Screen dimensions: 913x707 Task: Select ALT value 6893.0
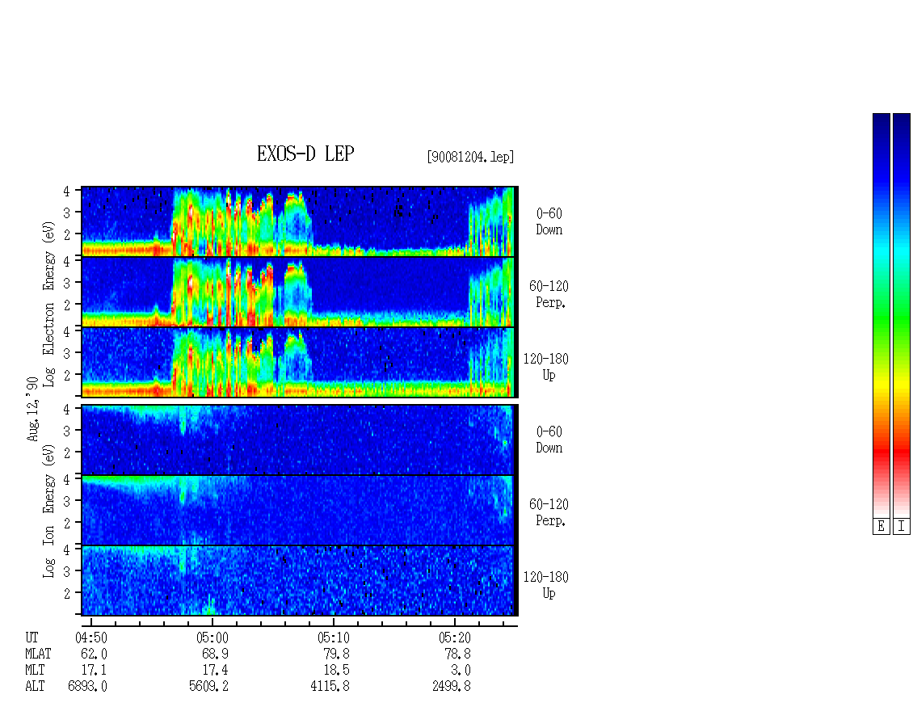[88, 686]
